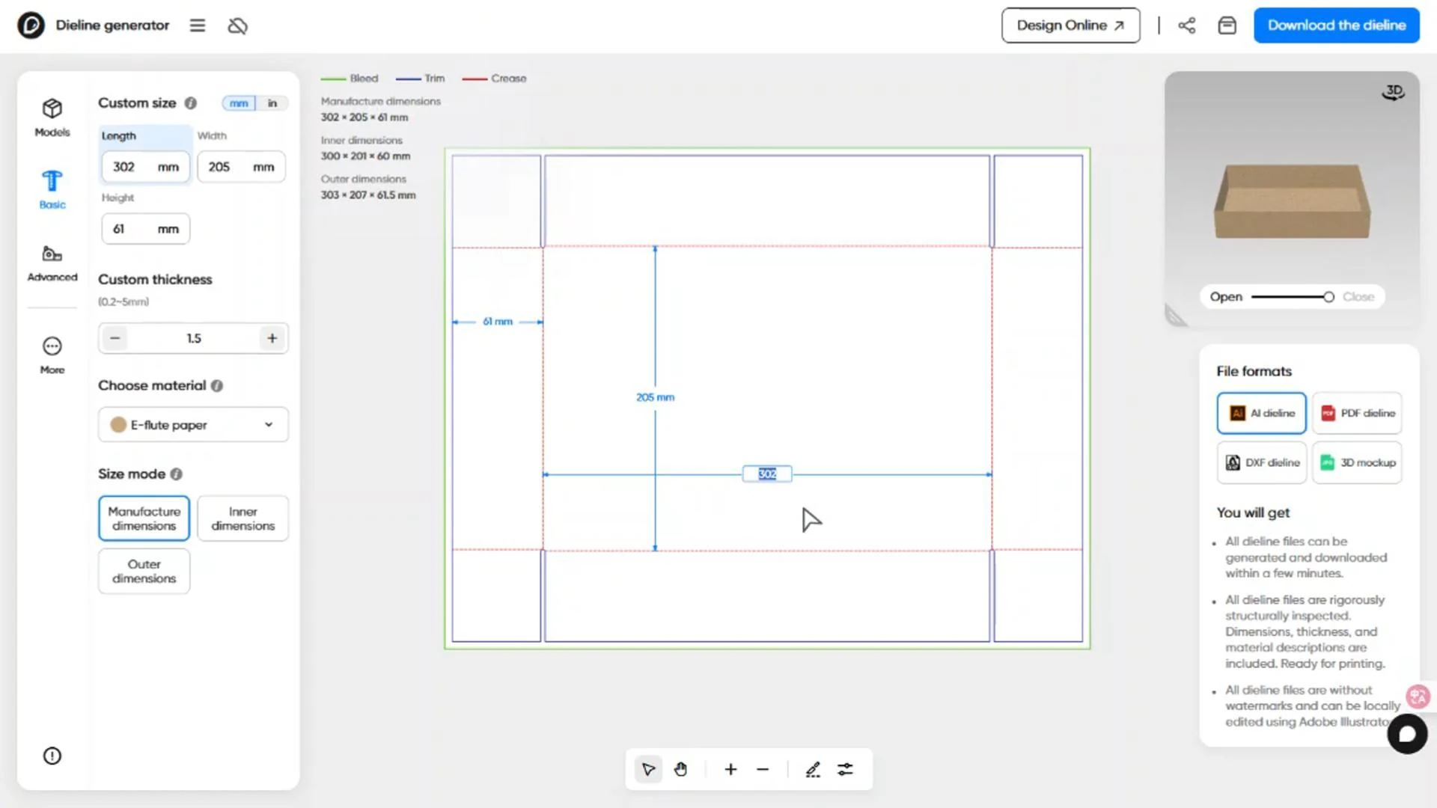Click the thickness value 1.5 field
The width and height of the screenshot is (1437, 808).
(x=194, y=338)
